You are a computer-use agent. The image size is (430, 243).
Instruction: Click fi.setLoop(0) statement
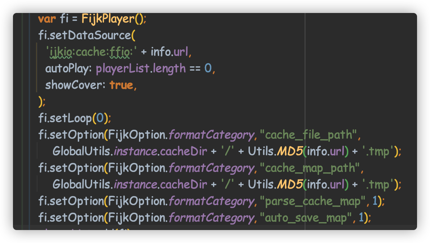pos(74,118)
